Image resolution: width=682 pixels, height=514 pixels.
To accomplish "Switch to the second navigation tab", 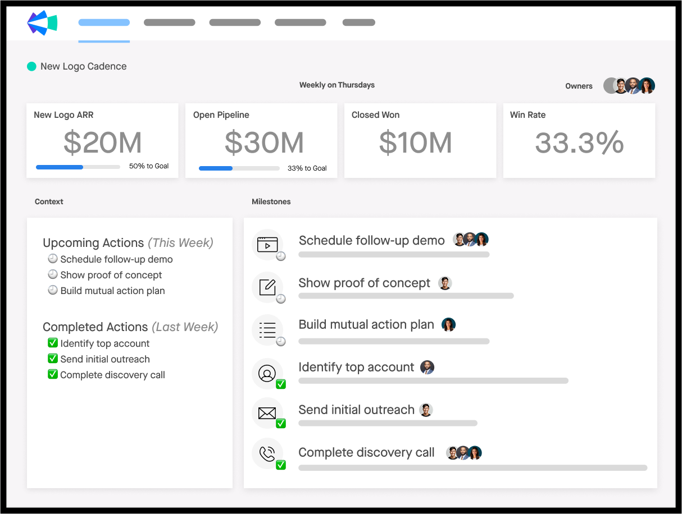I will pyautogui.click(x=169, y=22).
